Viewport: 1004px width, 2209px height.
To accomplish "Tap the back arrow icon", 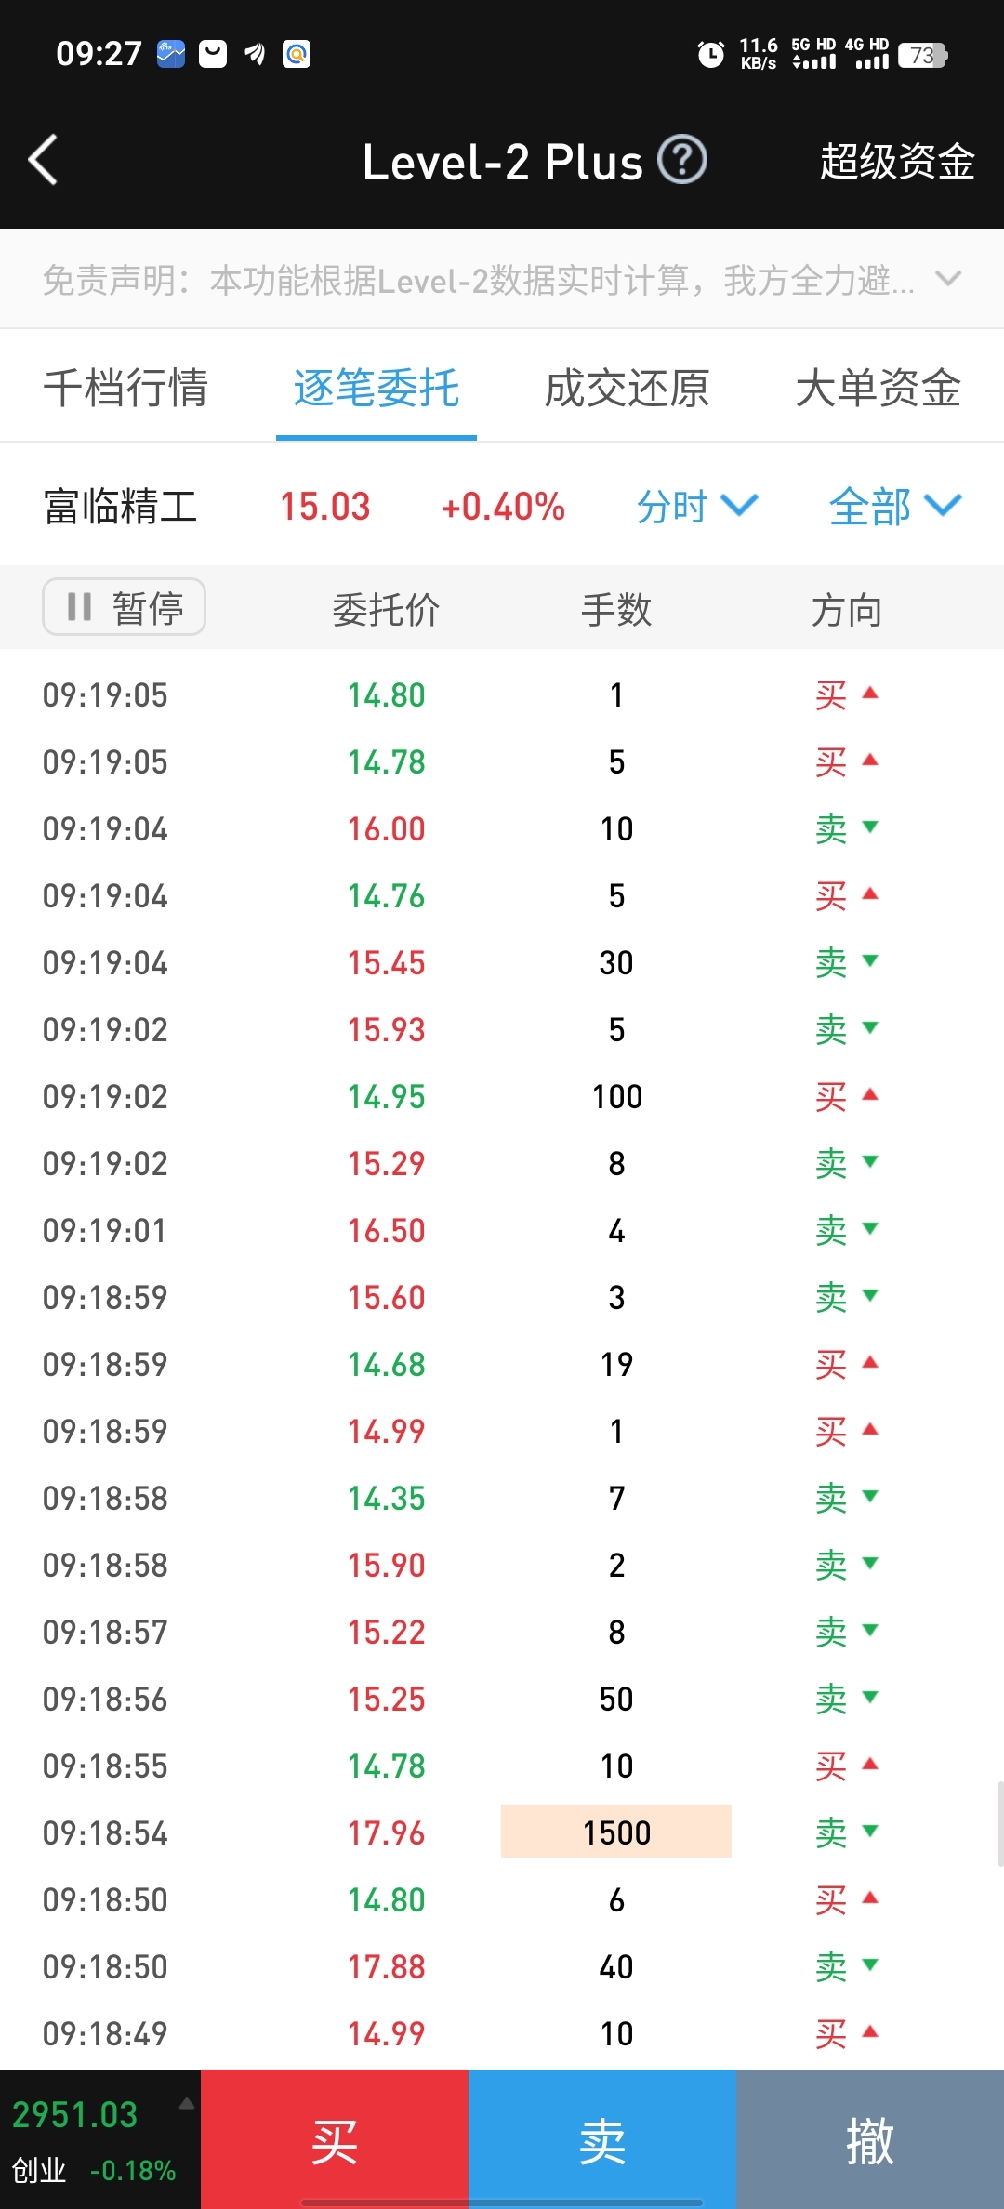I will [43, 160].
